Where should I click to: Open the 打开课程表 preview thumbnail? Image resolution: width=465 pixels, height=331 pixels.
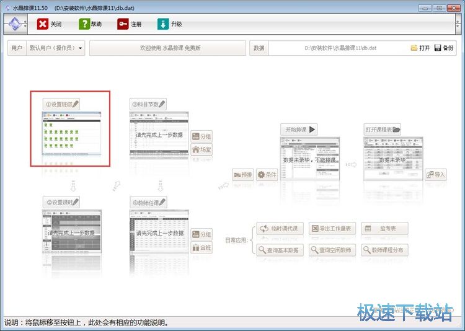tap(393, 159)
